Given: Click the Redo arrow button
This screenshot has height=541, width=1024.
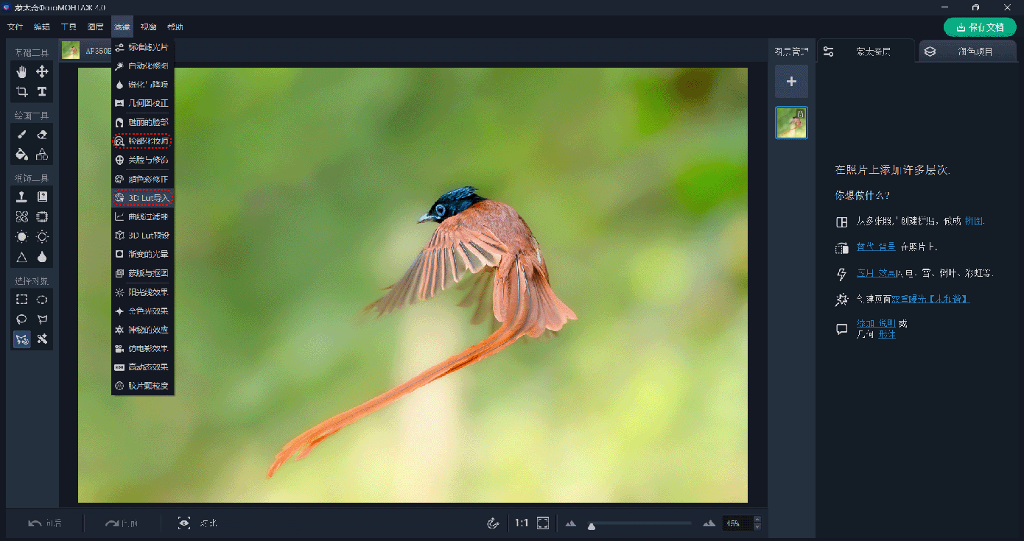Looking at the screenshot, I should [x=112, y=523].
